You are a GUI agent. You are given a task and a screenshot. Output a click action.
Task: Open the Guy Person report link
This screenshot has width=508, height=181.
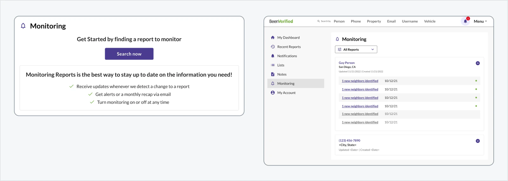(x=346, y=63)
